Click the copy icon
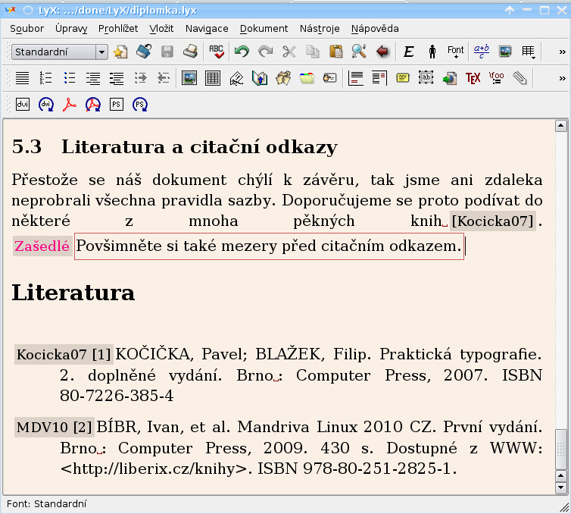 tap(313, 52)
